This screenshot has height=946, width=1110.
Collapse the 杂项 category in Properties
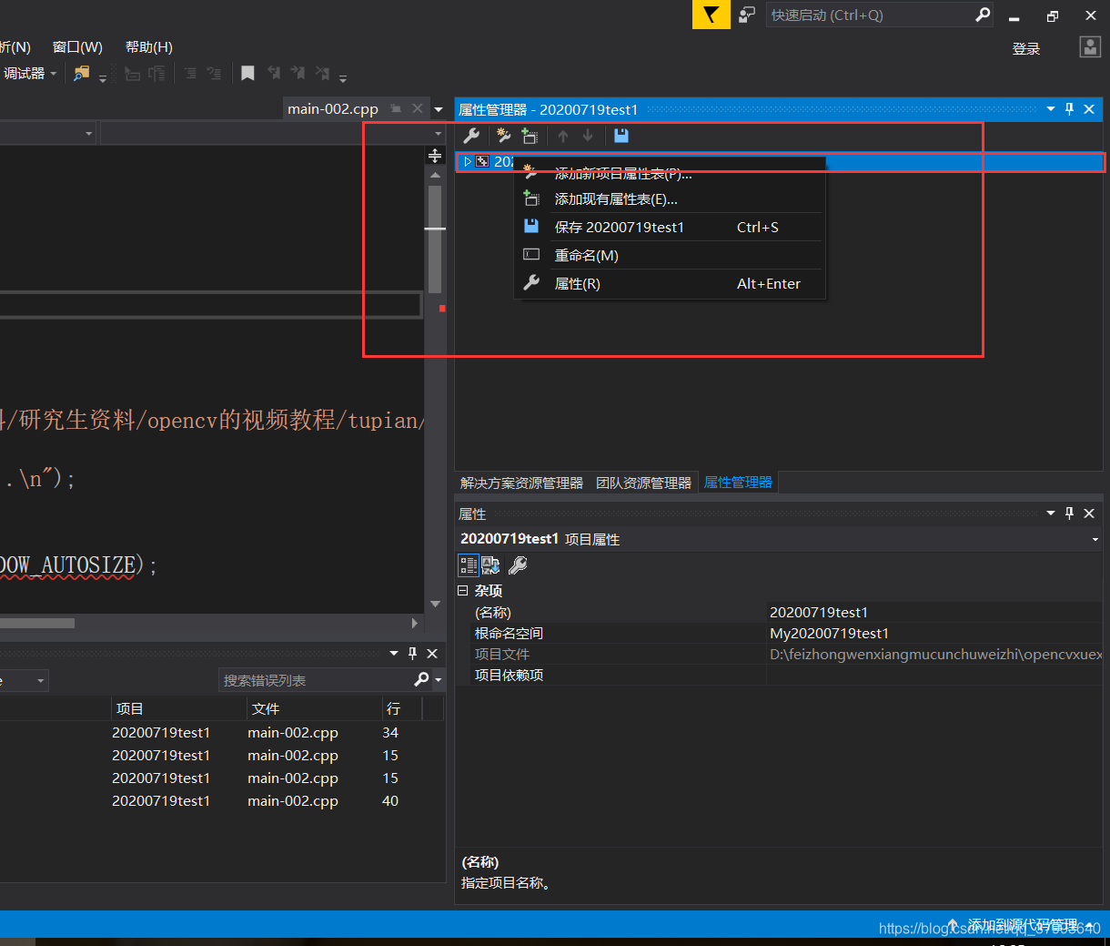[463, 590]
